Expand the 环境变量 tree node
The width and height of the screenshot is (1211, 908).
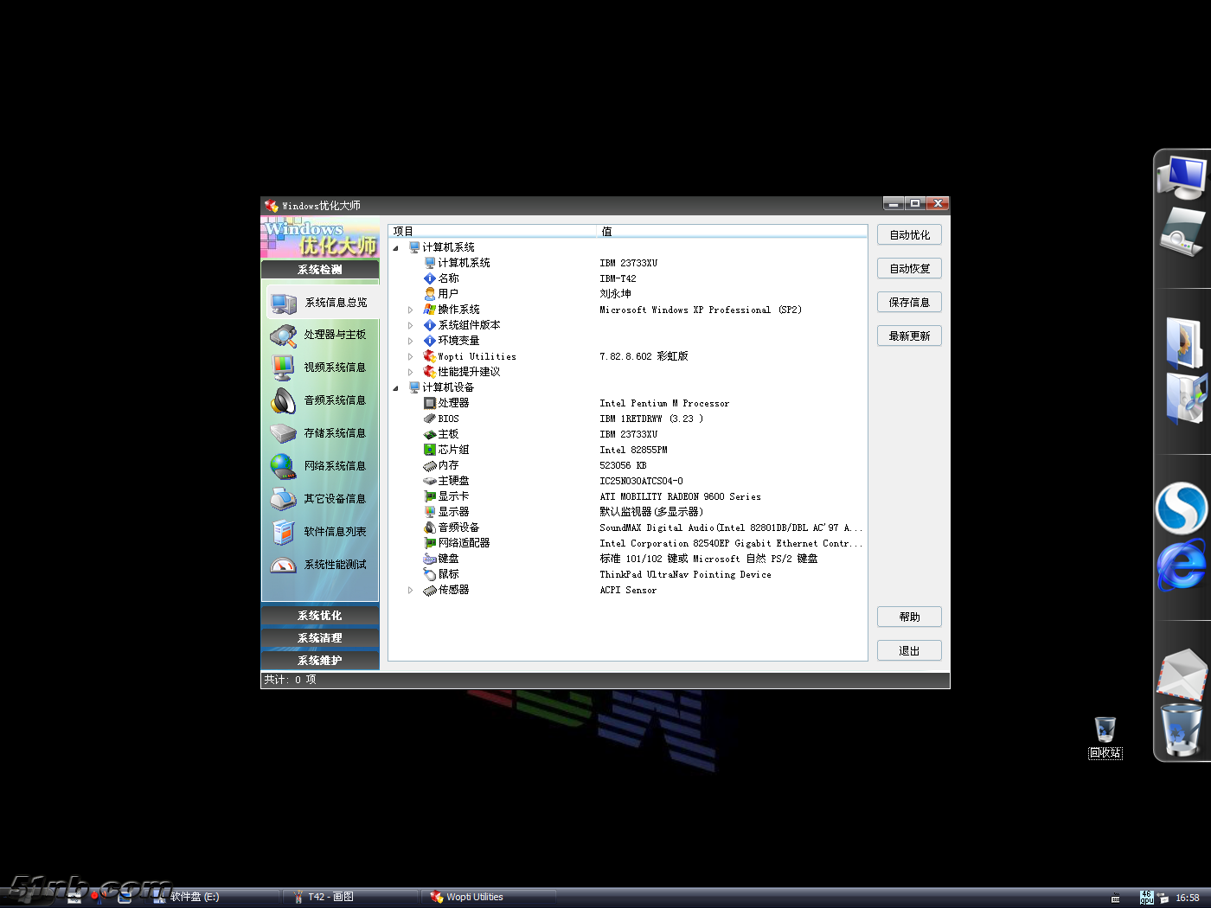pyautogui.click(x=411, y=341)
